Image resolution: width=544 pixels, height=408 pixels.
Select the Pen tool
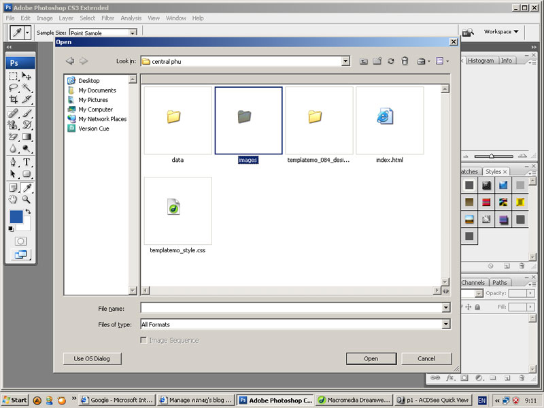click(13, 162)
